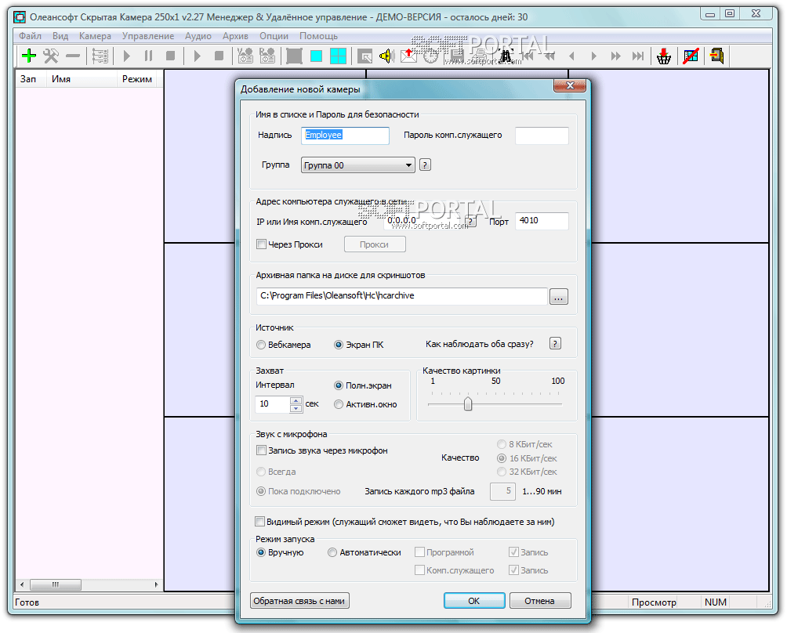Click the green plus add camera icon
Viewport: 787px width, 633px height.
click(x=29, y=56)
